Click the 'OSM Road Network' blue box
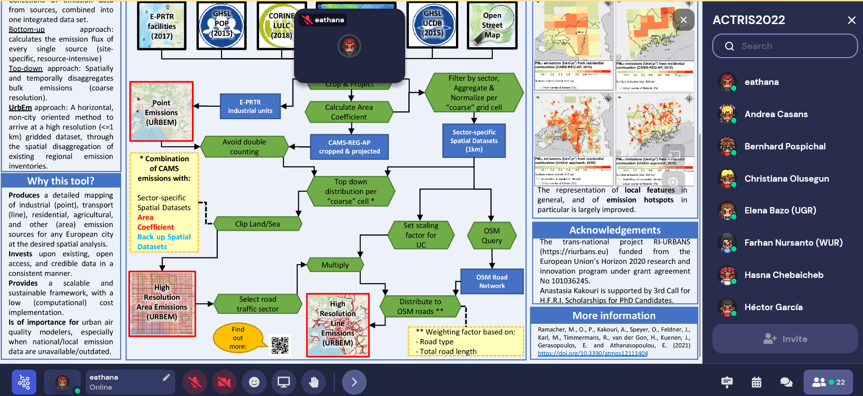The image size is (863, 396). tap(492, 282)
